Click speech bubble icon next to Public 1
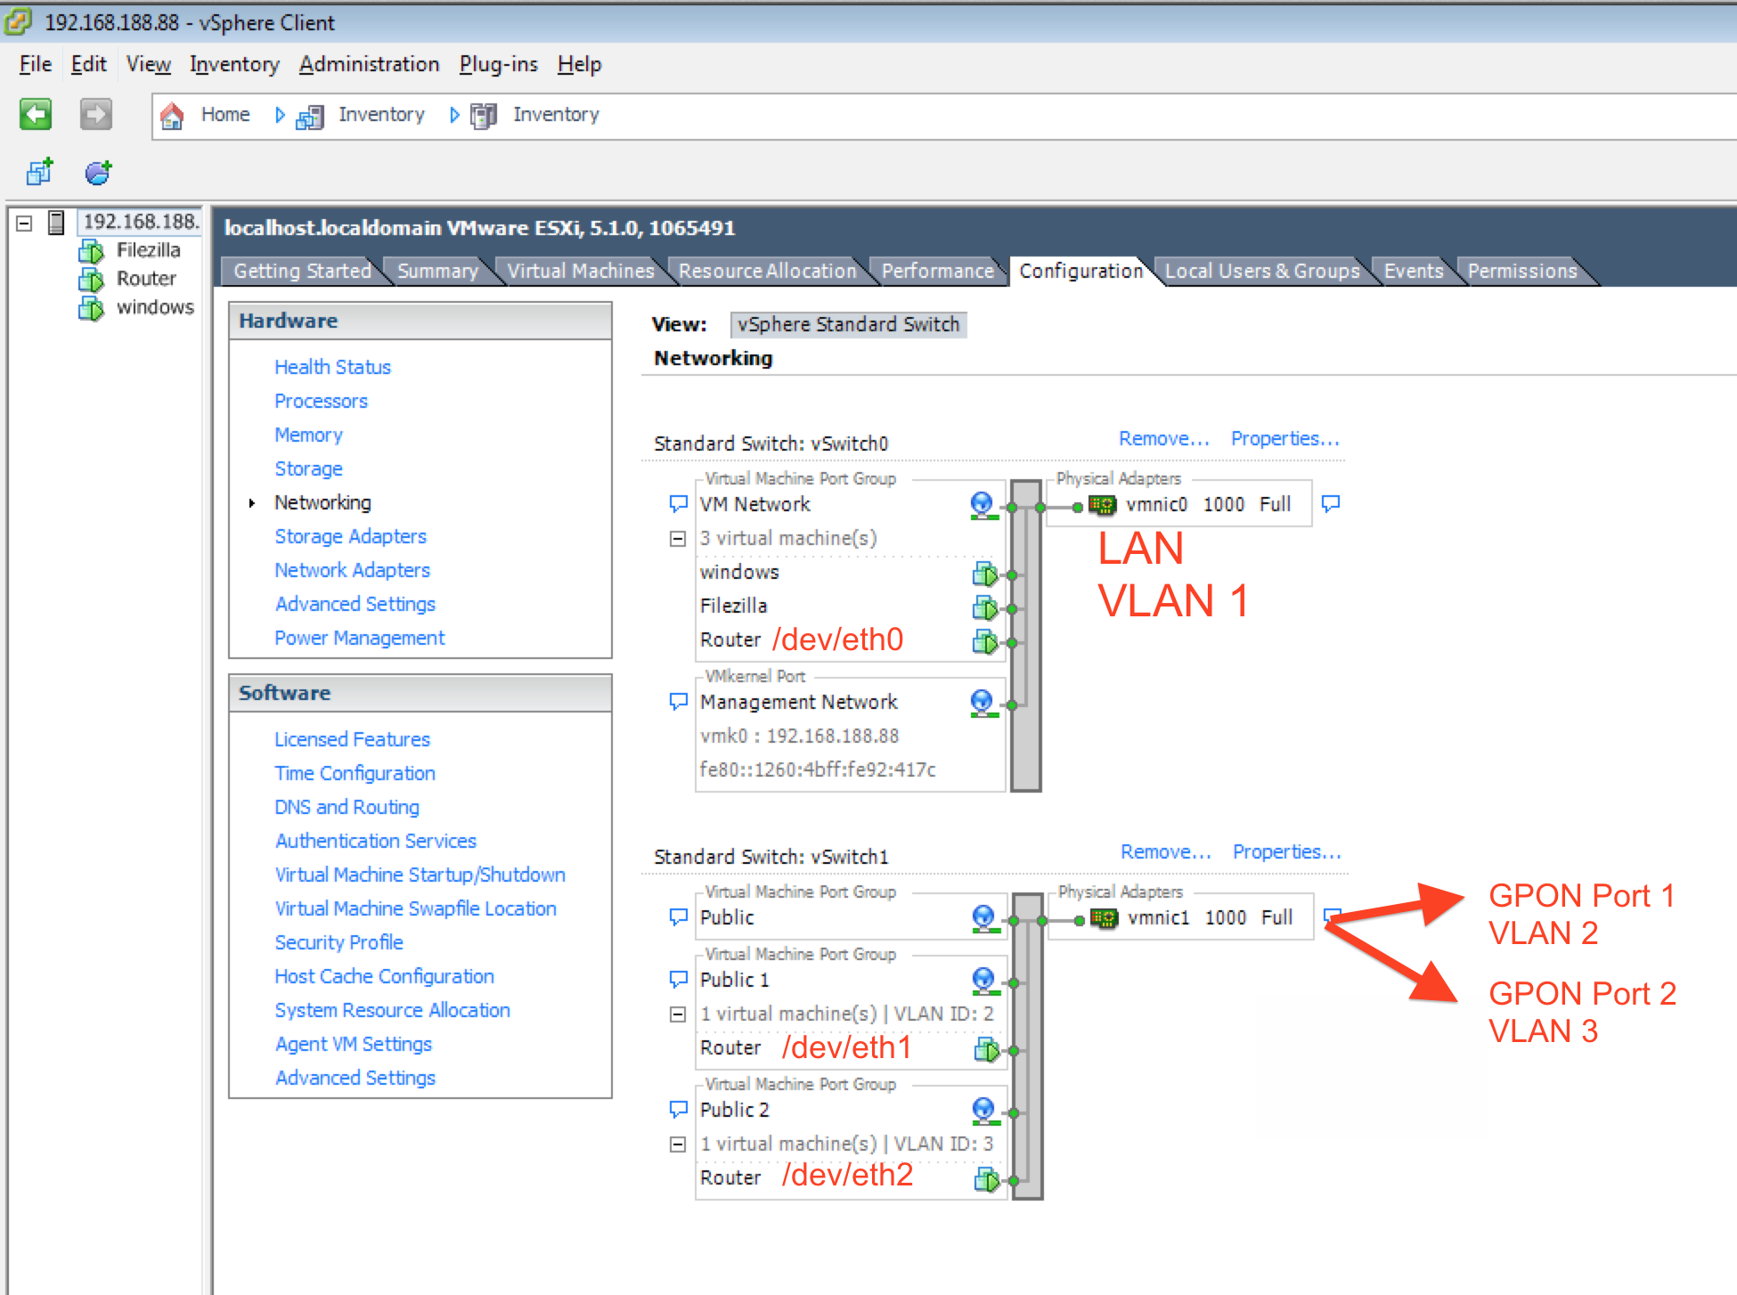The image size is (1737, 1295). click(678, 980)
